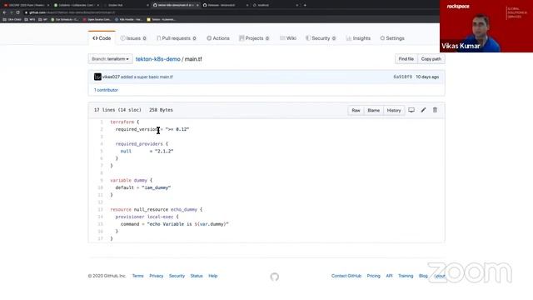Open the commit hash link
This screenshot has width=533, height=300.
coord(402,77)
